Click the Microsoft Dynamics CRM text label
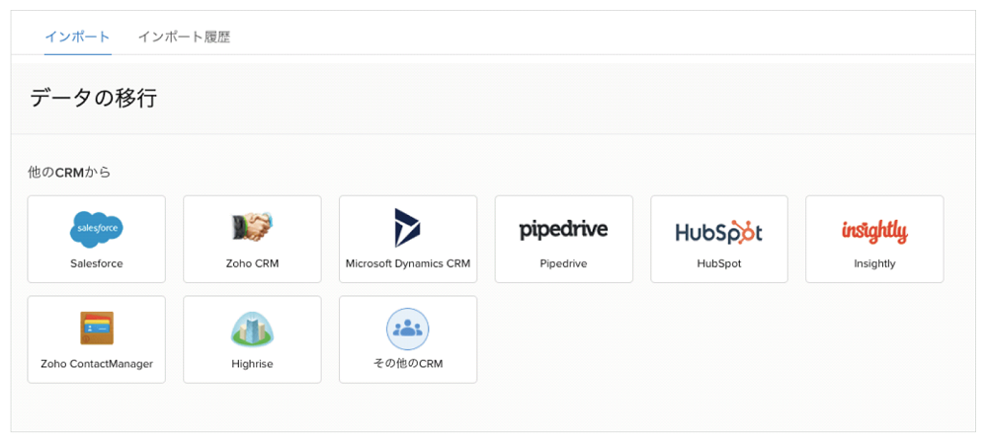The width and height of the screenshot is (988, 444). tap(408, 263)
